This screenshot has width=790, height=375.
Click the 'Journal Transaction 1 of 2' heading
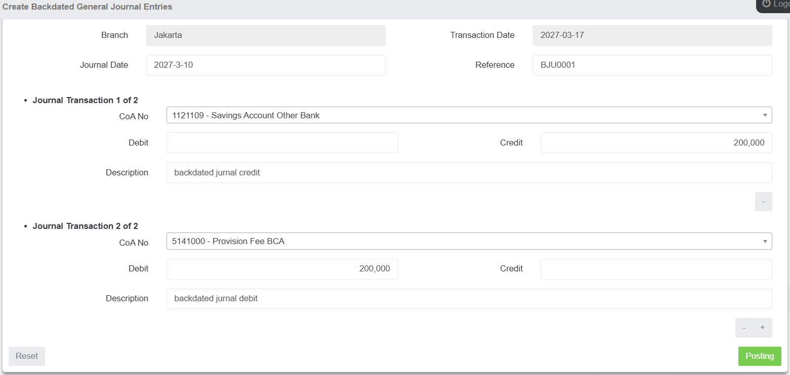point(85,100)
